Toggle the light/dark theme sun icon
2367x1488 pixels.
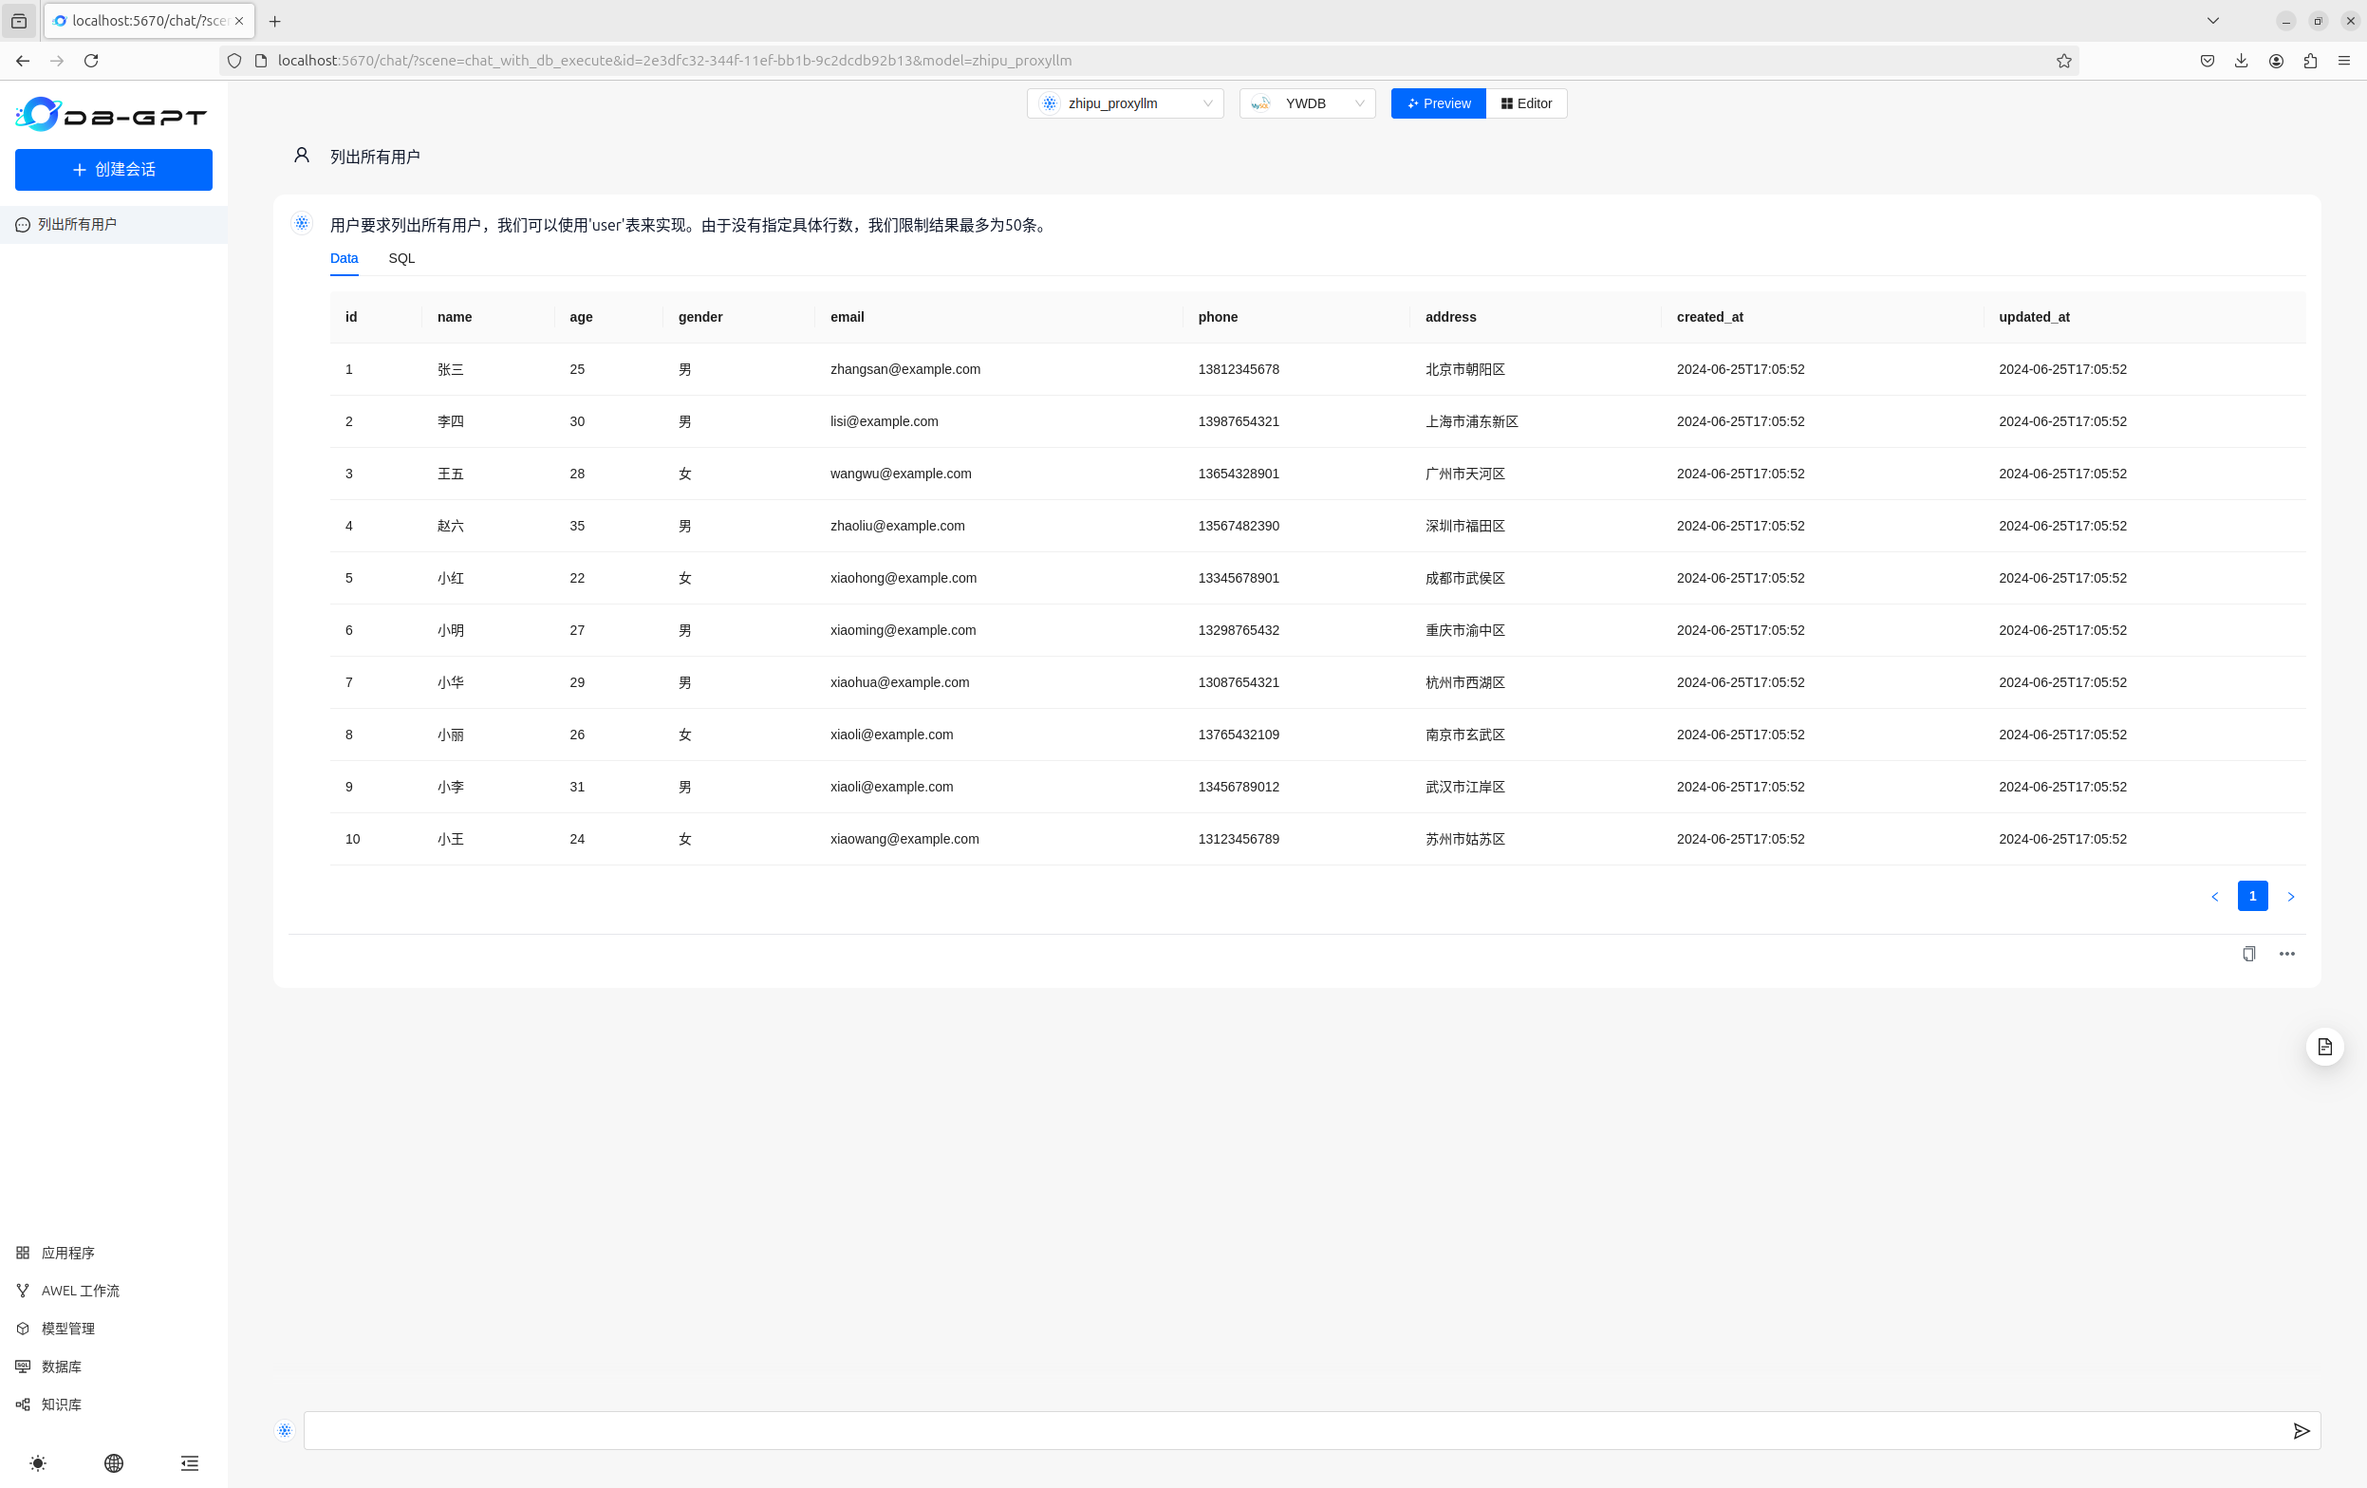[37, 1462]
